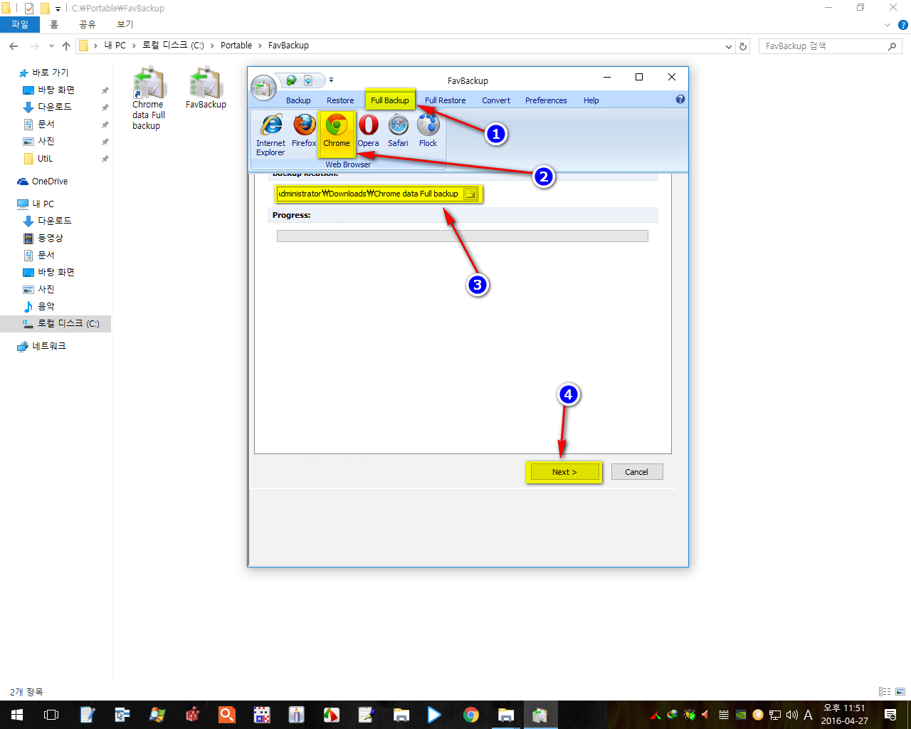911x729 pixels.
Task: Open the volume icon in system tray
Action: 791,715
